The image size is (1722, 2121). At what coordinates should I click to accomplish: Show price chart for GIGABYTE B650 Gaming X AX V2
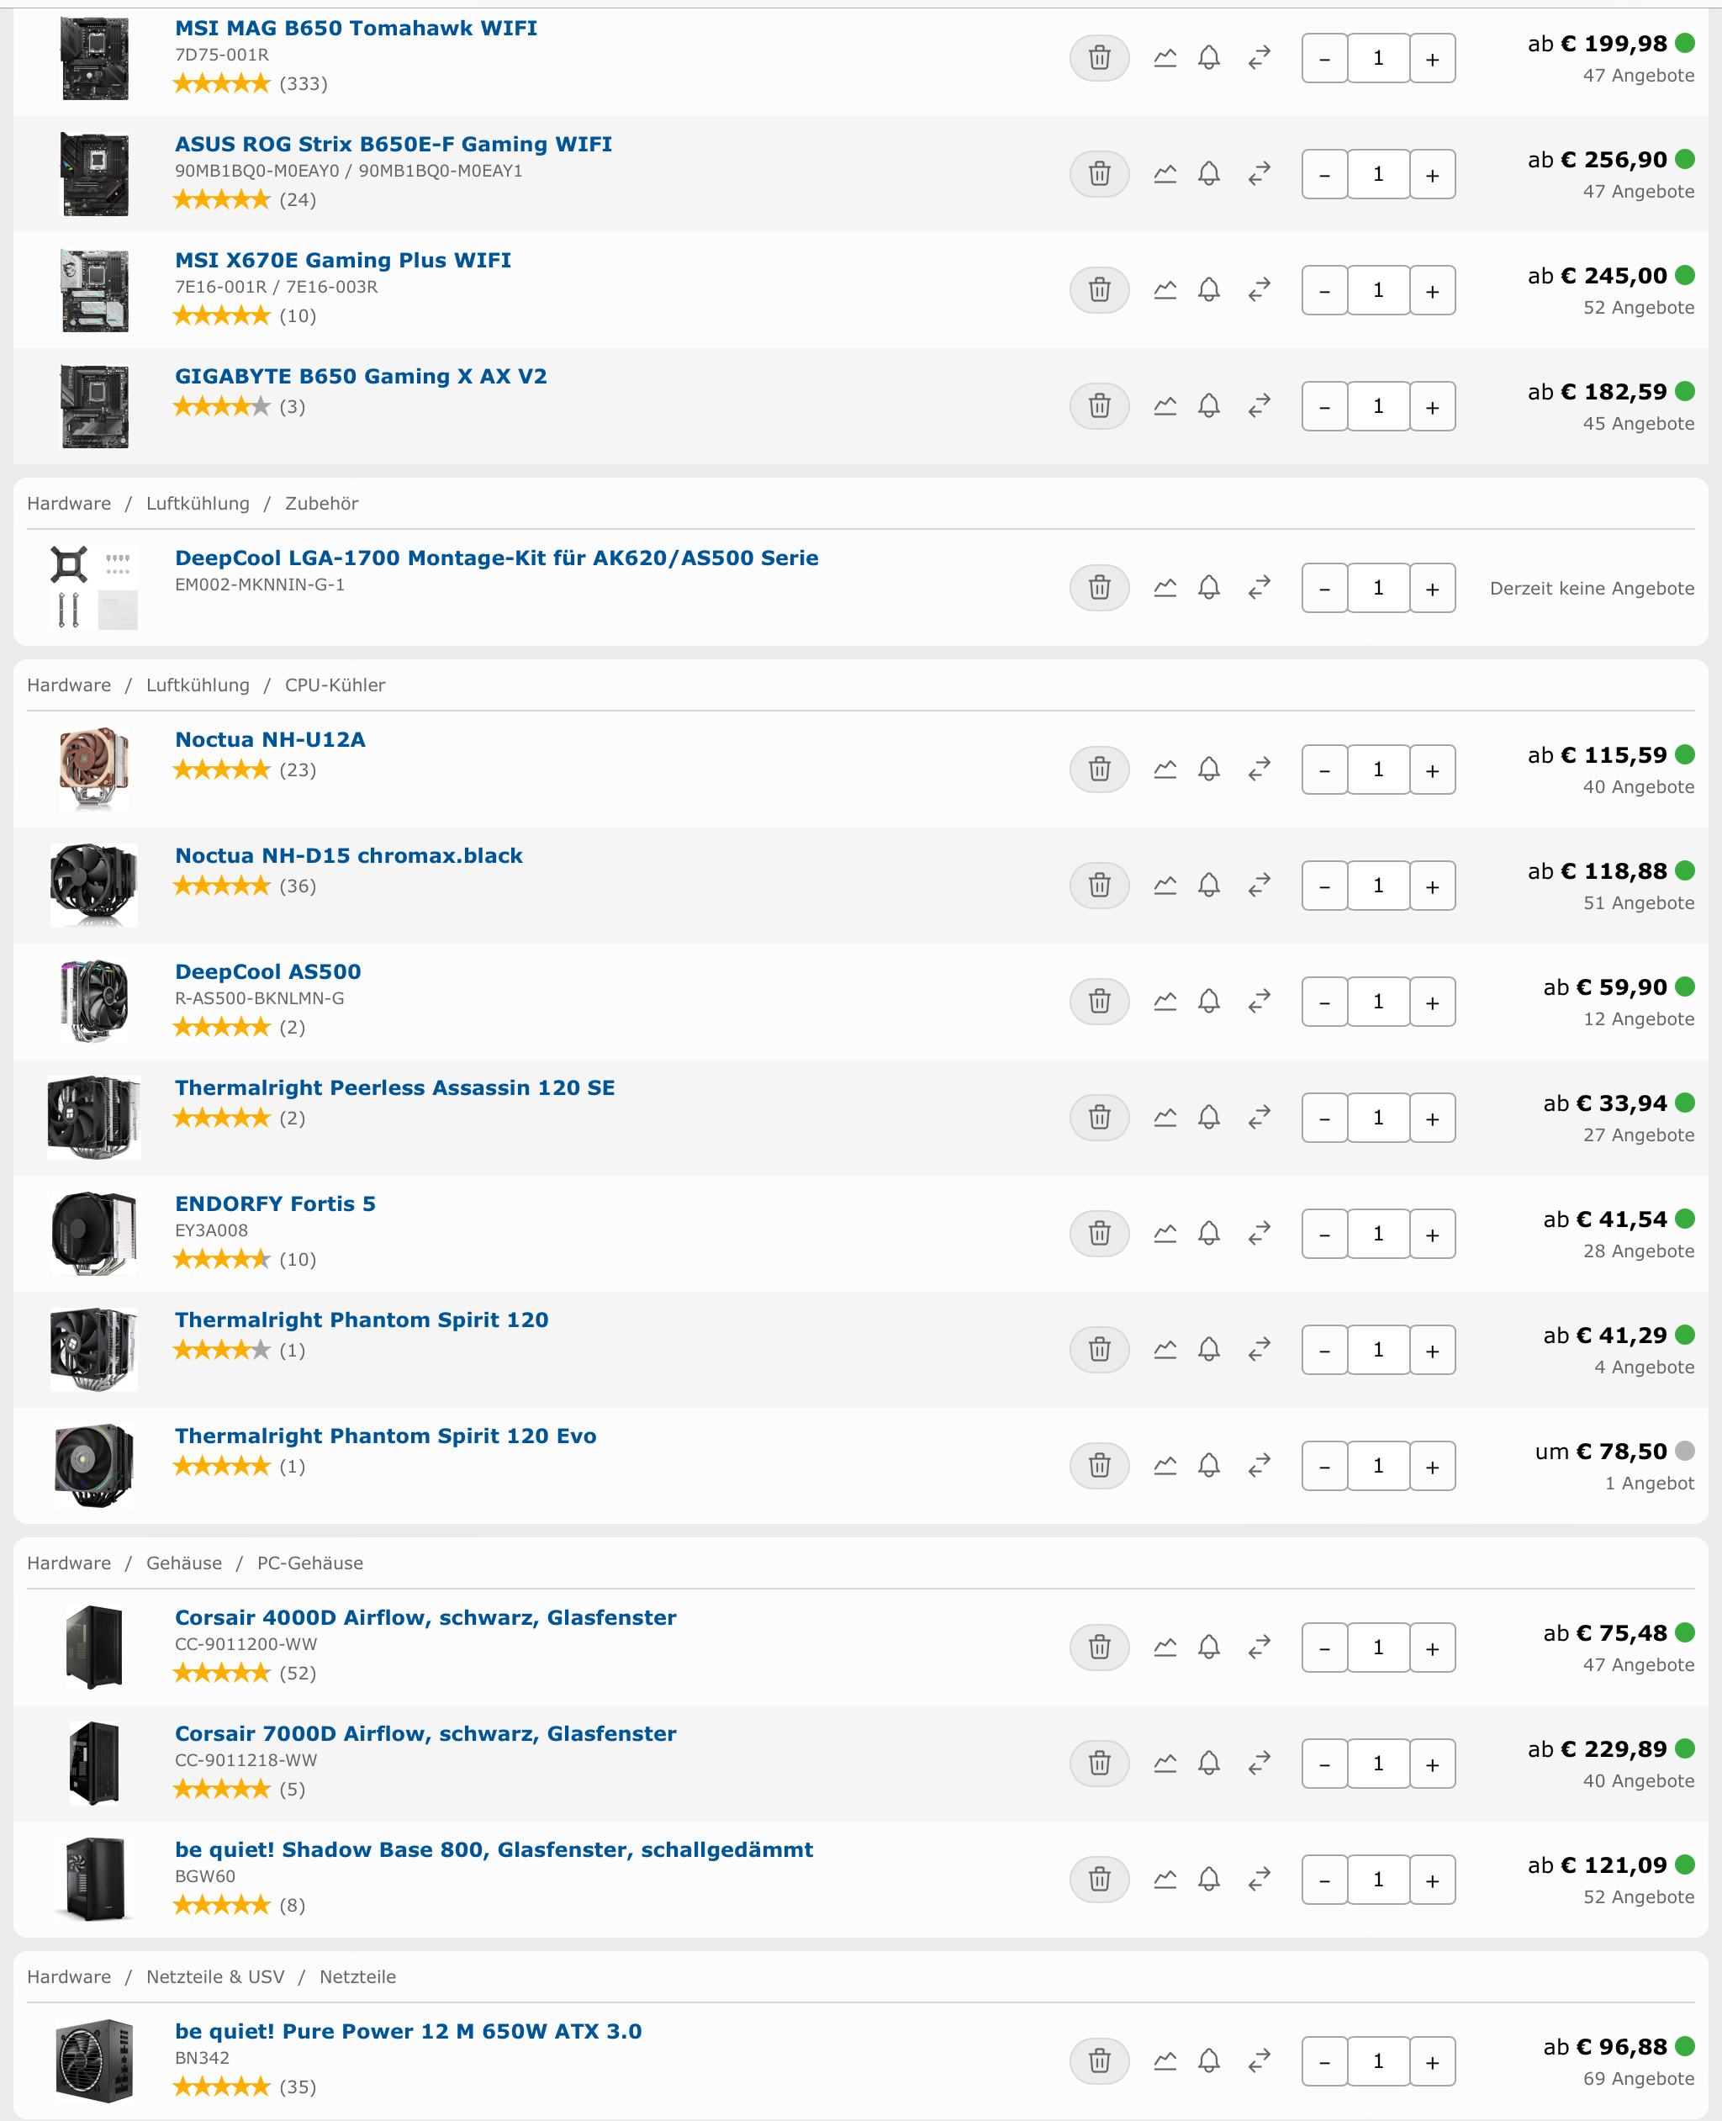pos(1165,405)
